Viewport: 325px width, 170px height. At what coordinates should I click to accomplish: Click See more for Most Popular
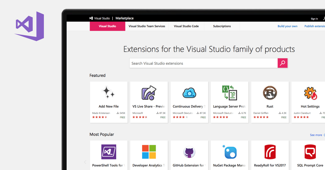316,135
